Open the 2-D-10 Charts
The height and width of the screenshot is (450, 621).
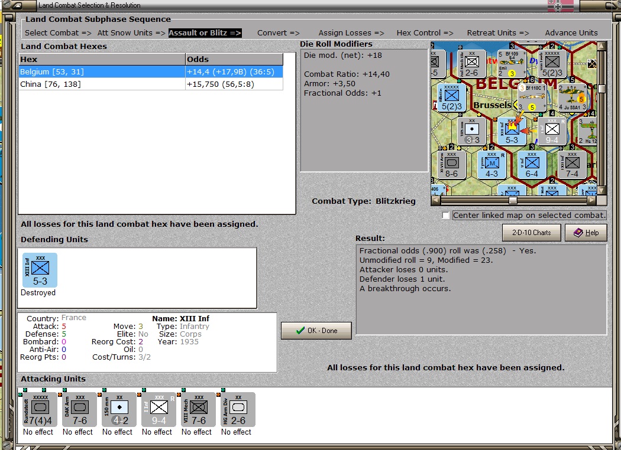532,233
